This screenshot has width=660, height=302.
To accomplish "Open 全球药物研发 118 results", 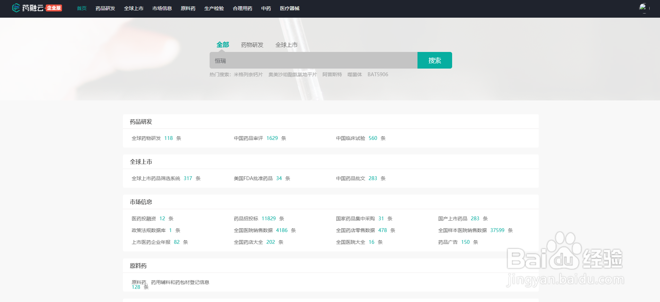I will pyautogui.click(x=157, y=138).
